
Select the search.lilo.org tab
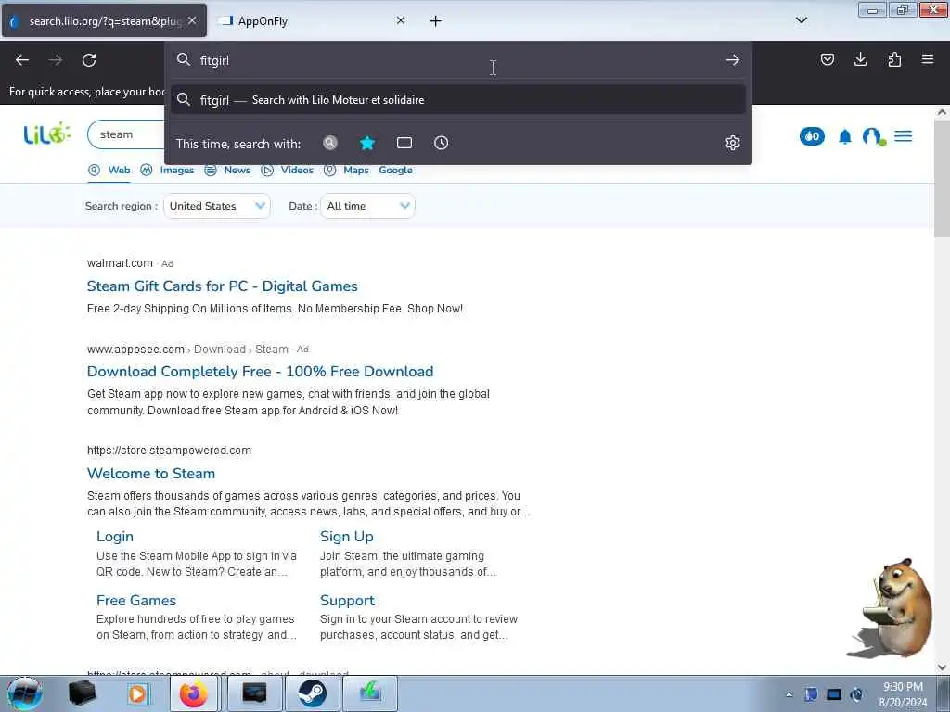104,21
